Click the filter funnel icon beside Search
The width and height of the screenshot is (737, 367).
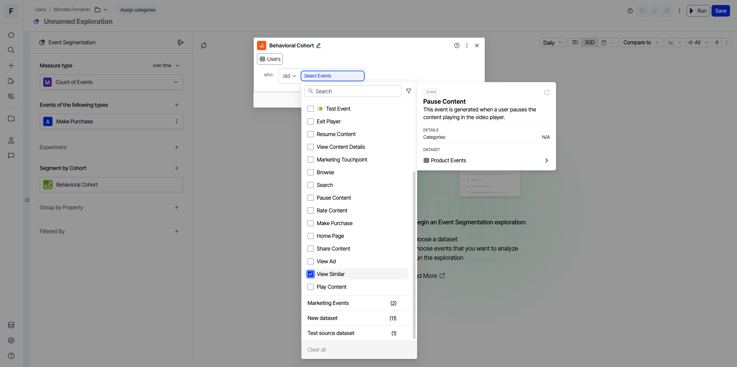(408, 91)
